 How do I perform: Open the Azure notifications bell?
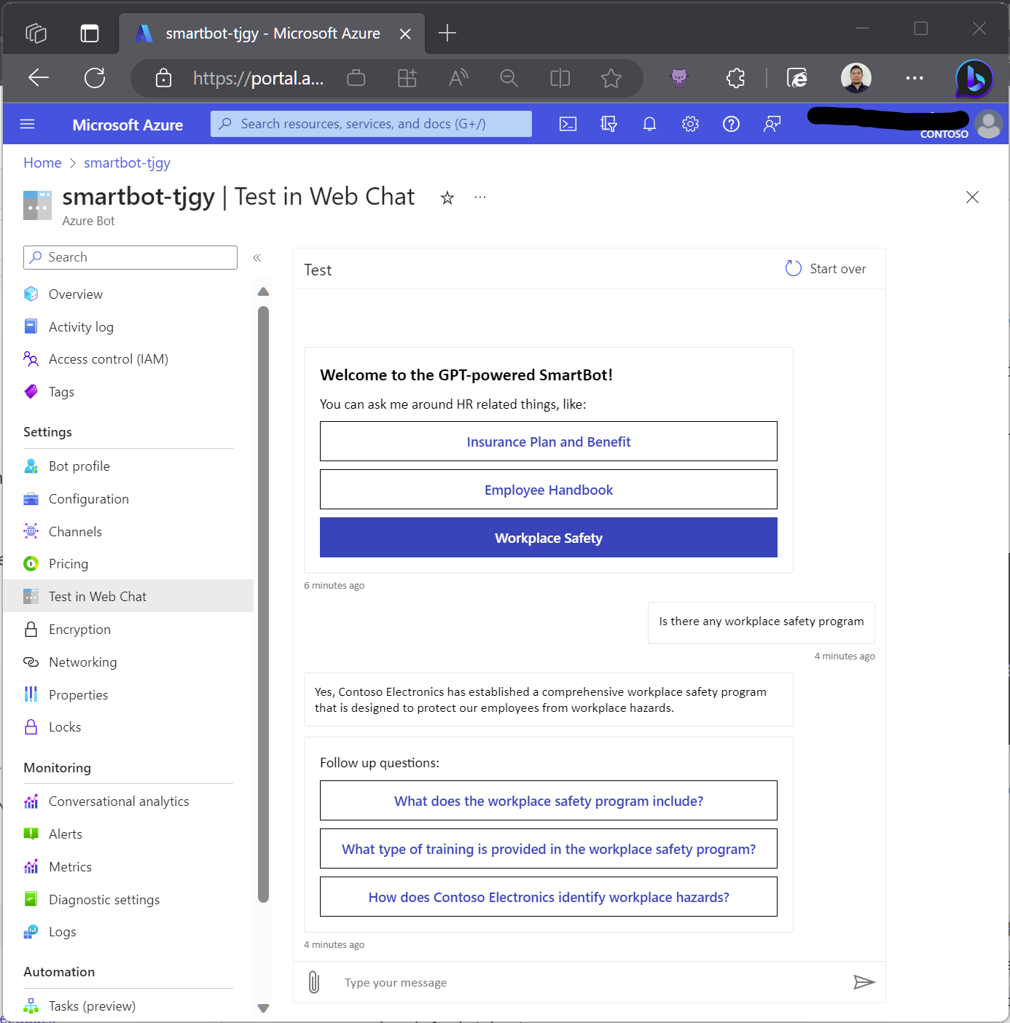click(649, 124)
